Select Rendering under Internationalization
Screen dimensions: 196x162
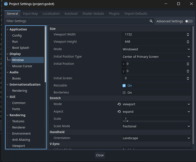coord(19,91)
